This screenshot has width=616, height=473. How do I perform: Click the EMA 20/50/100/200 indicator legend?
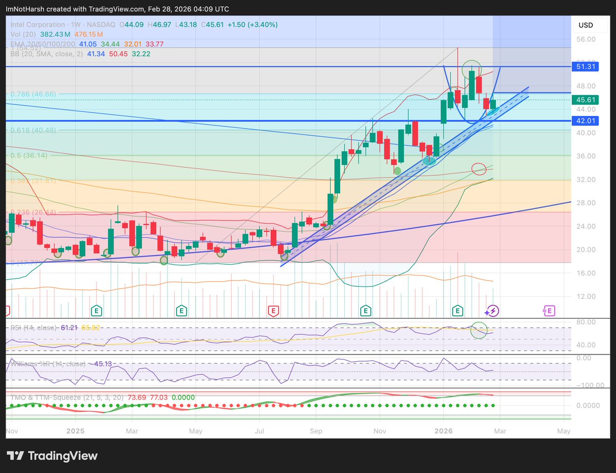[43, 44]
